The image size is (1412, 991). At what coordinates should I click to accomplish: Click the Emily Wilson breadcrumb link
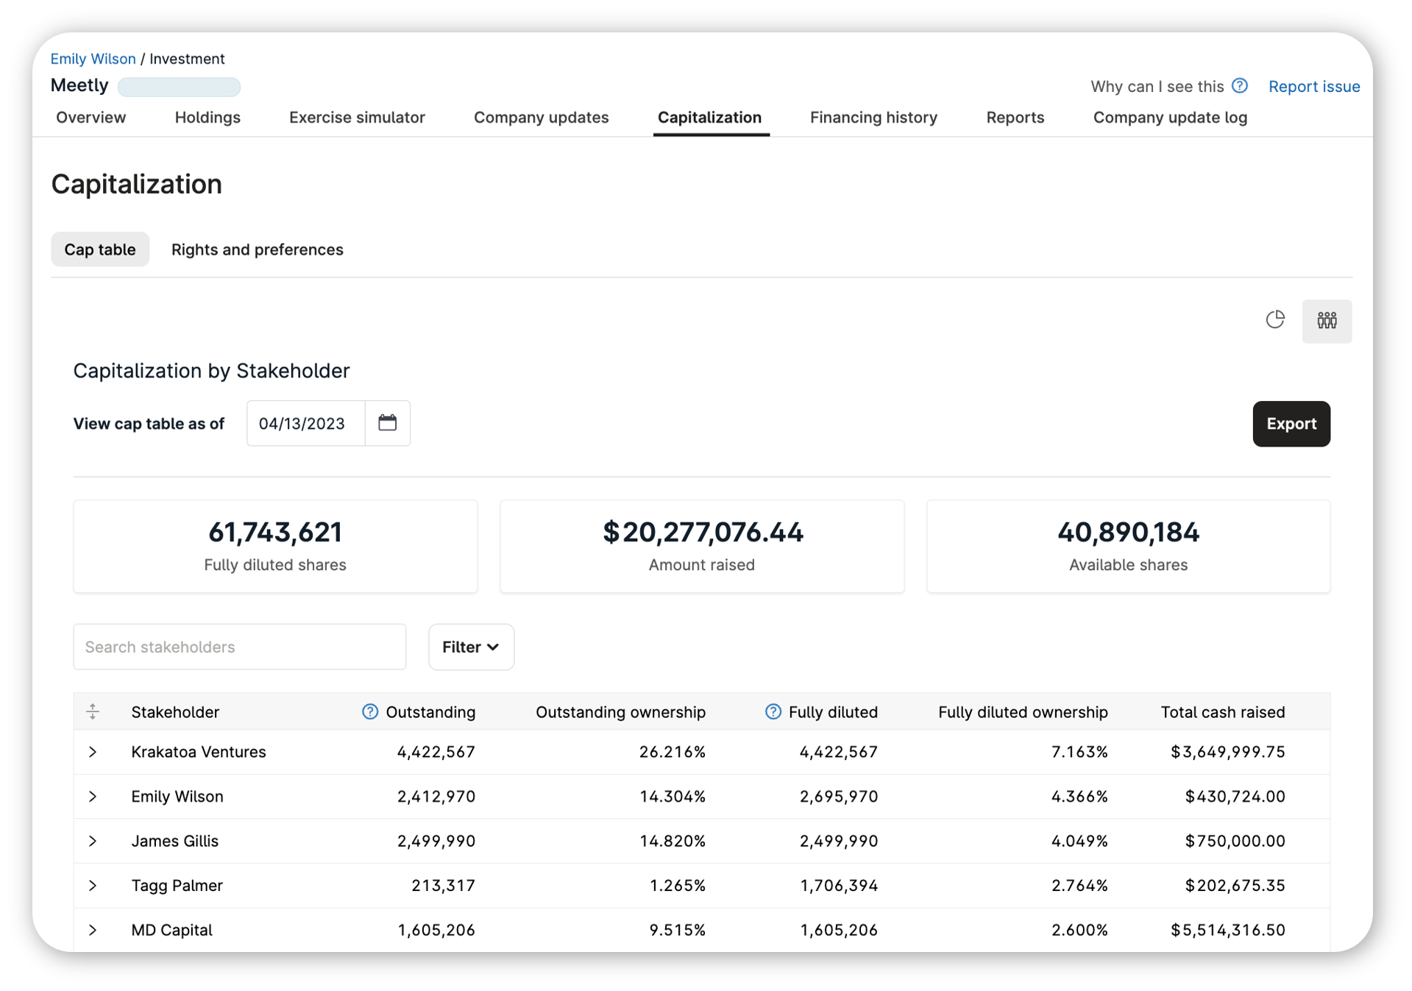[x=93, y=59]
